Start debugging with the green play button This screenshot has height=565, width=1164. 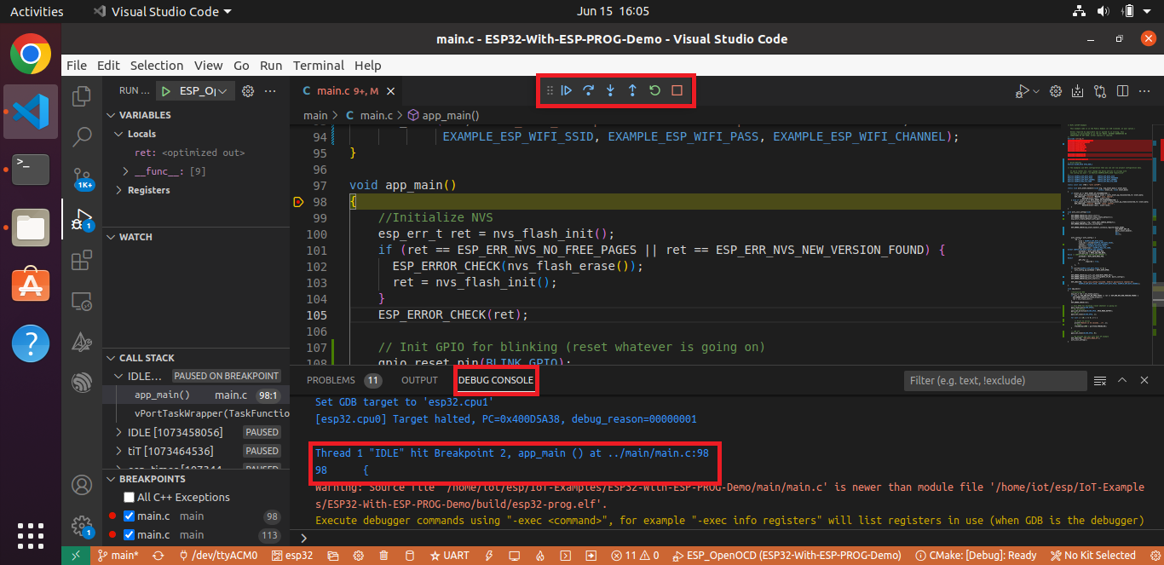coord(167,90)
